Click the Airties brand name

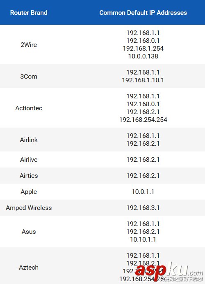point(29,175)
